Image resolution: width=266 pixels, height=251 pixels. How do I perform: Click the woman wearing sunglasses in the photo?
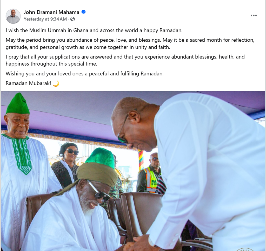(x=66, y=166)
